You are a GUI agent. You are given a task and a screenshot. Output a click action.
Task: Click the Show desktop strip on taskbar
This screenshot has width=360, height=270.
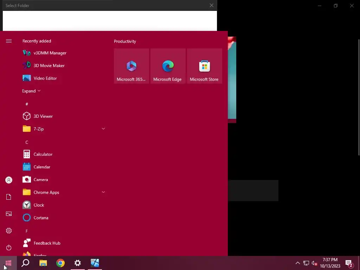pyautogui.click(x=359, y=263)
